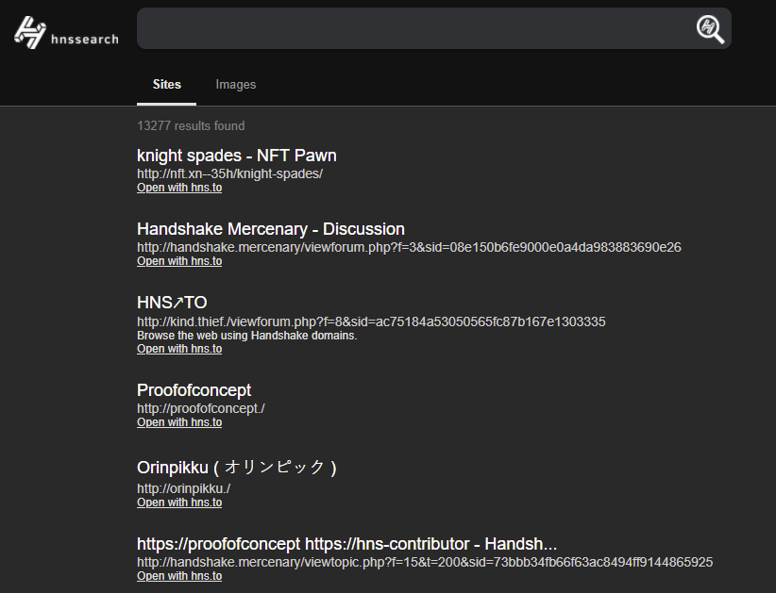Open 'Handshake Mercenary - Discussion' result title
Image resolution: width=776 pixels, height=593 pixels.
pos(270,229)
